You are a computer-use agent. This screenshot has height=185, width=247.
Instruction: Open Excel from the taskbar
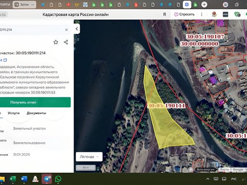[13, 179]
